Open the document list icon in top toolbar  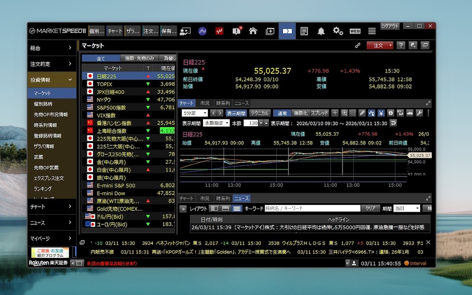[304, 31]
